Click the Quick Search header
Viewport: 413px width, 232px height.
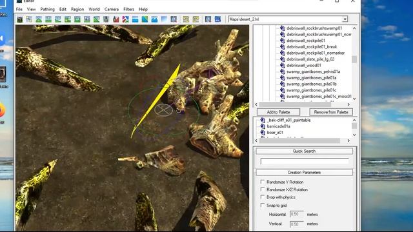coord(304,151)
